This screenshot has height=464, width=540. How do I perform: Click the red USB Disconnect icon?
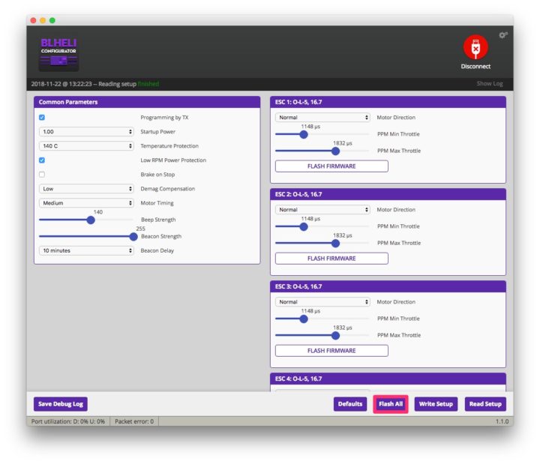pyautogui.click(x=475, y=48)
